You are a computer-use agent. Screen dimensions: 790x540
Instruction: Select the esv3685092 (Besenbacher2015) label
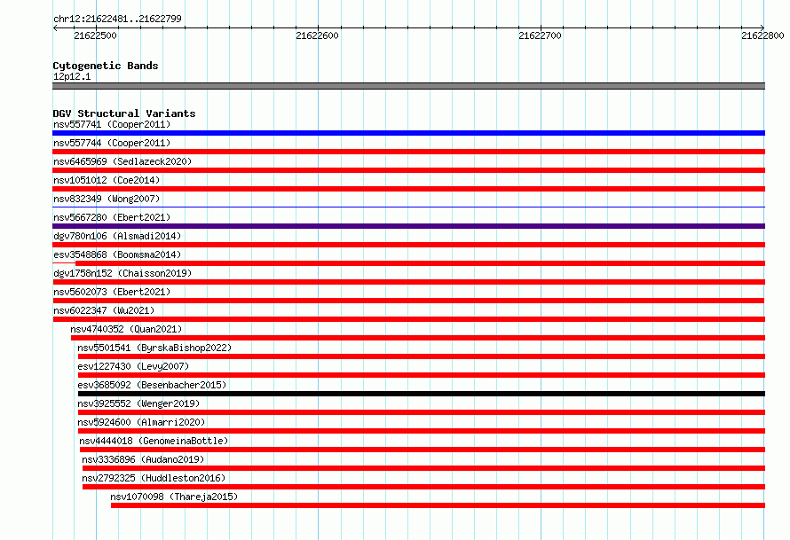point(152,385)
